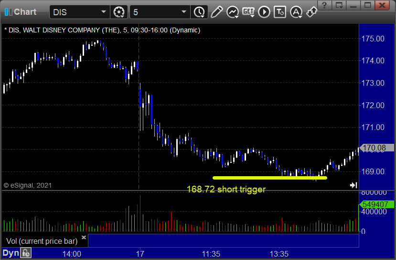Click the 549407 volume value marker
Screen dimensions: 396x260
(x=376, y=204)
